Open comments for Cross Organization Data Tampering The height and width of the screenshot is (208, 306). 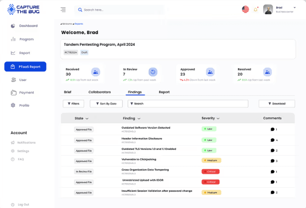(272, 172)
